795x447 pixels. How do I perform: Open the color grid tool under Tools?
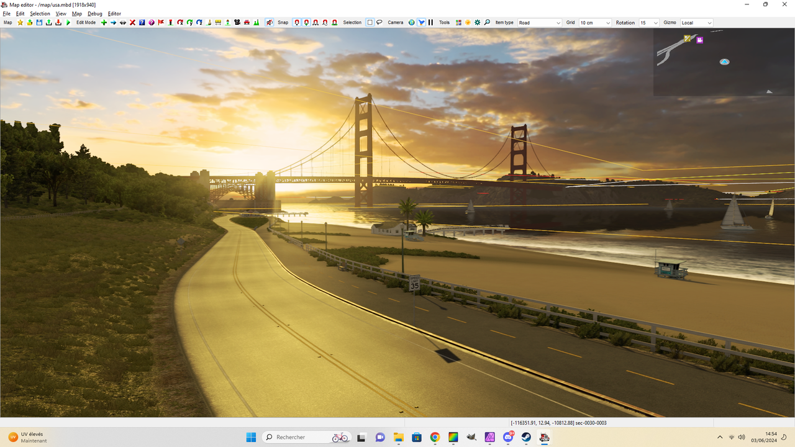point(458,22)
